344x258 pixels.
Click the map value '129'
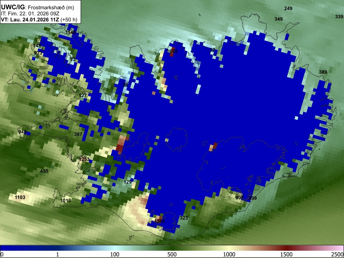(127, 182)
